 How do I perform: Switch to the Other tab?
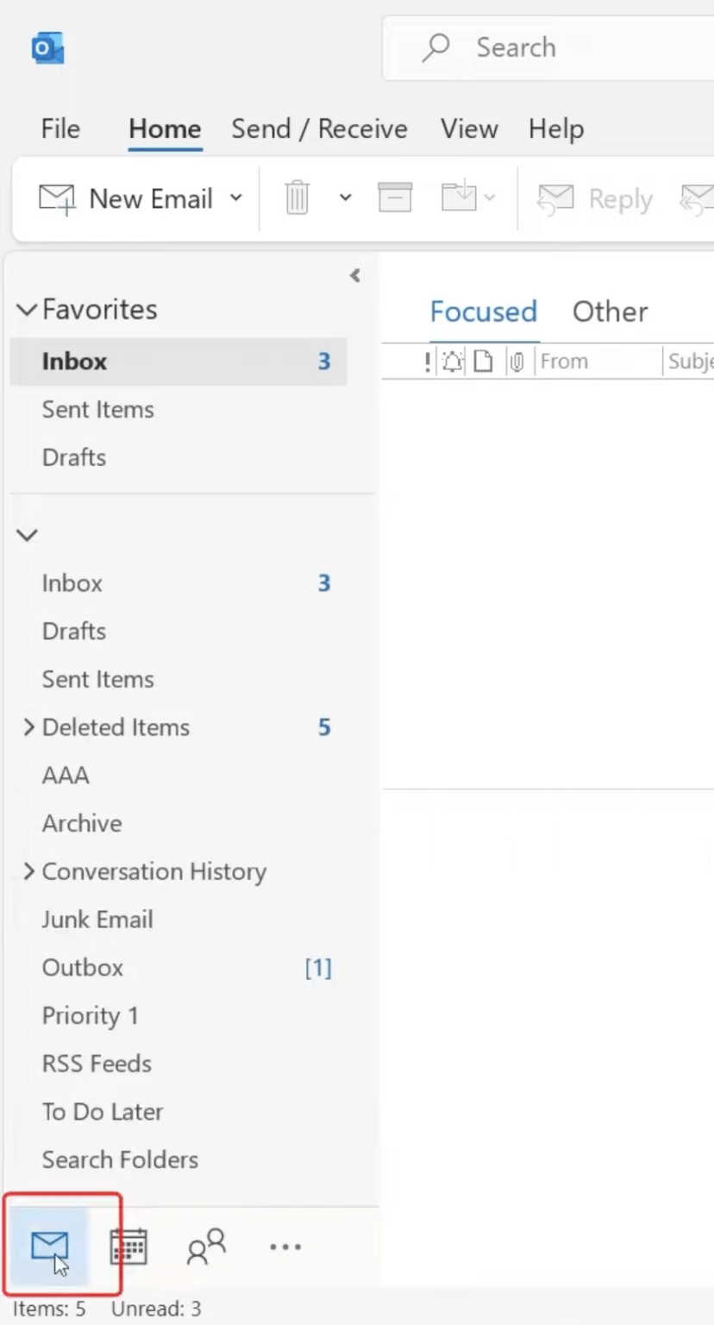[610, 311]
